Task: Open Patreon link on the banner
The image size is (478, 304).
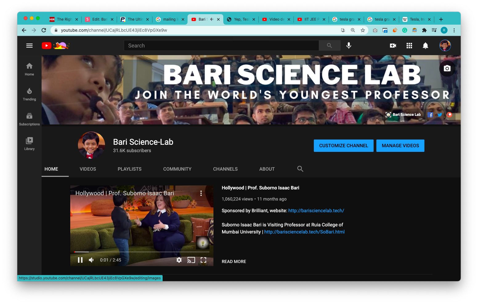Action: (x=449, y=115)
